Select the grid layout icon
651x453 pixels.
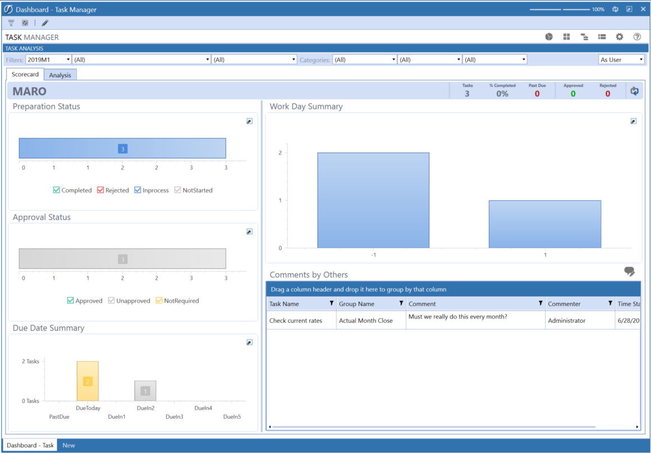pyautogui.click(x=566, y=36)
